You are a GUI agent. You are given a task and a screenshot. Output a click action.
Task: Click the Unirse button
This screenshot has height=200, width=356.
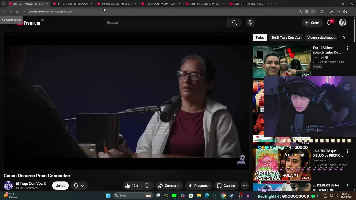60,186
